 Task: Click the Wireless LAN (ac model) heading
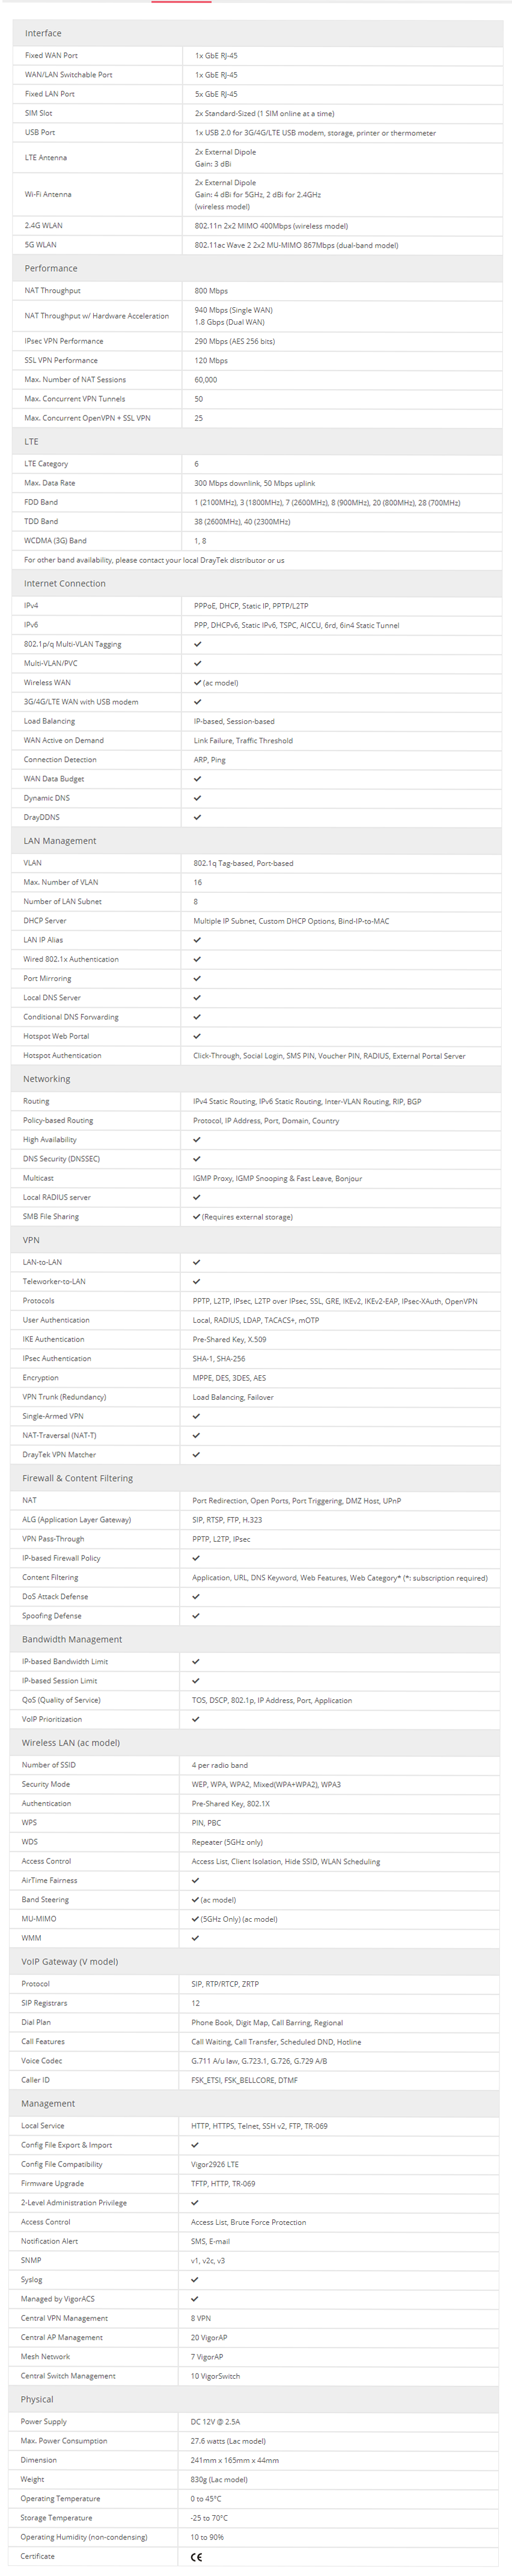pos(71,1743)
